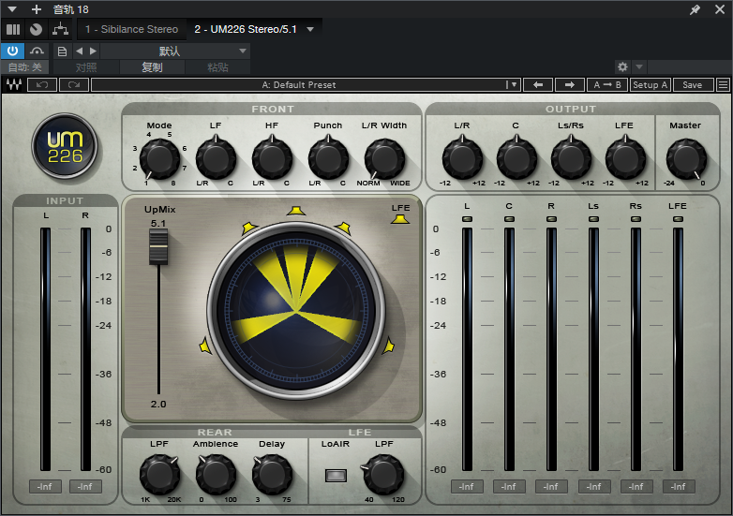Switch to 1 - Sibilance Stereo tab

pyautogui.click(x=131, y=29)
